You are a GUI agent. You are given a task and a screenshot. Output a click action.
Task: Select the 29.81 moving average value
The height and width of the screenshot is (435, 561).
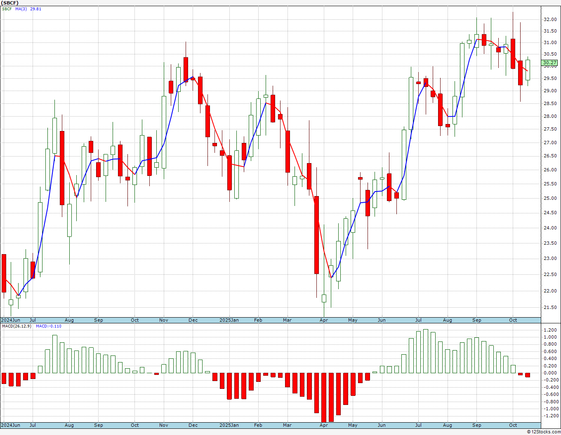[35, 9]
